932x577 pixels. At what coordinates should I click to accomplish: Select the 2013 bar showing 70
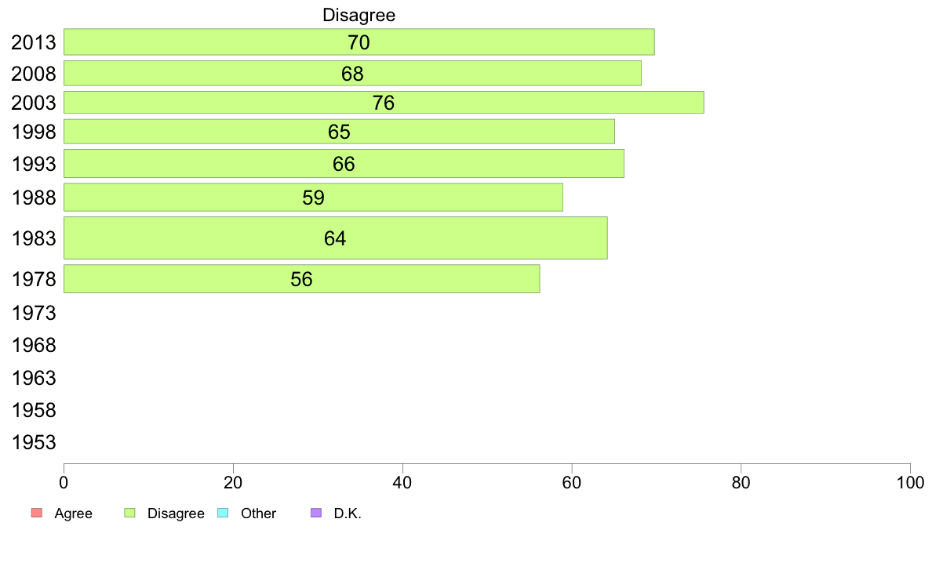359,42
